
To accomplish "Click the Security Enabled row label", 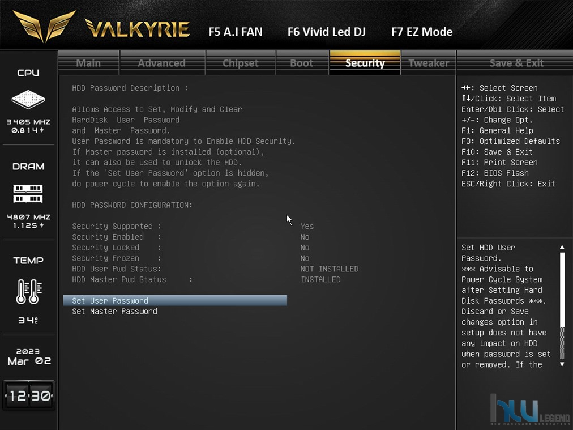I will (117, 237).
